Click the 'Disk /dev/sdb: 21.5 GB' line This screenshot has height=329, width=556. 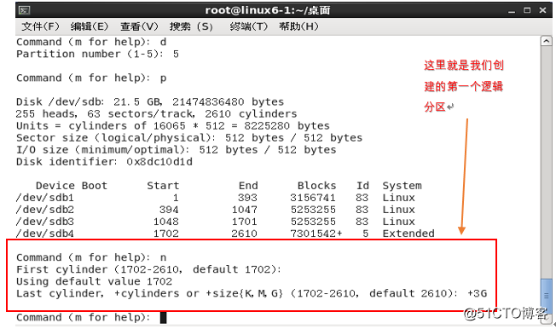tap(149, 102)
